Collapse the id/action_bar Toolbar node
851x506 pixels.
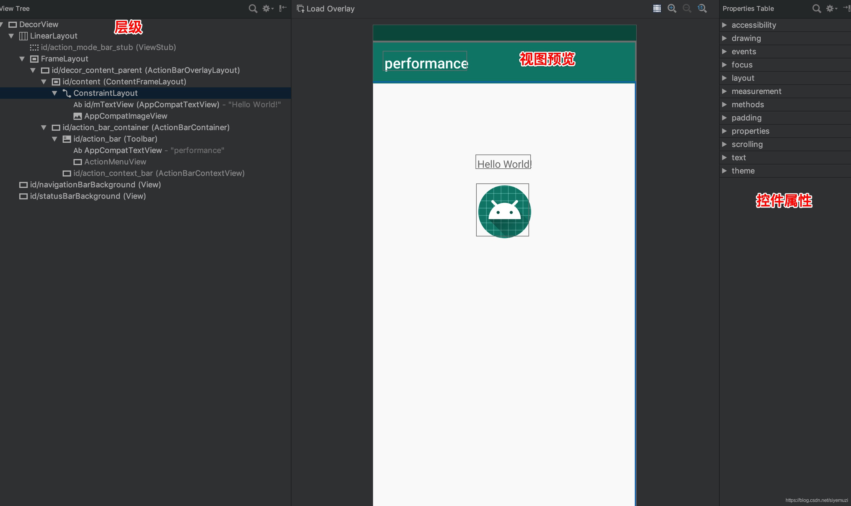coord(55,139)
